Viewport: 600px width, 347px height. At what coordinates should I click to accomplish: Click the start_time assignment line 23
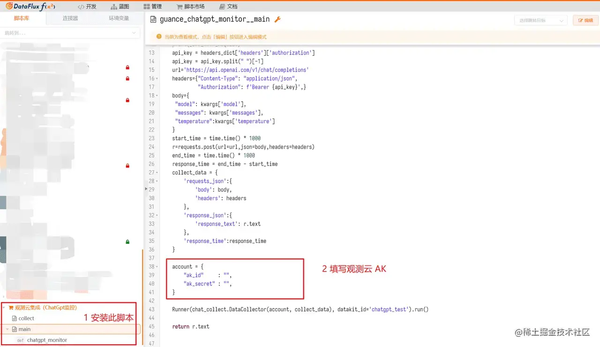(216, 138)
